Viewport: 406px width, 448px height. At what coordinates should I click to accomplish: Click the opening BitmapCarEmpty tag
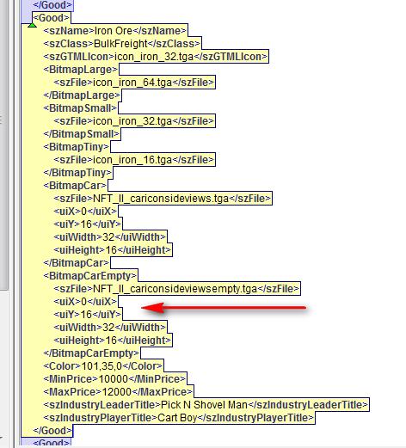click(x=90, y=276)
